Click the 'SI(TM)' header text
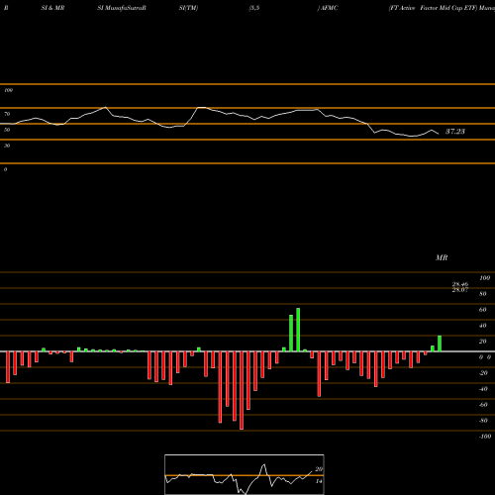This screenshot has width=495, height=495. tap(188, 8)
